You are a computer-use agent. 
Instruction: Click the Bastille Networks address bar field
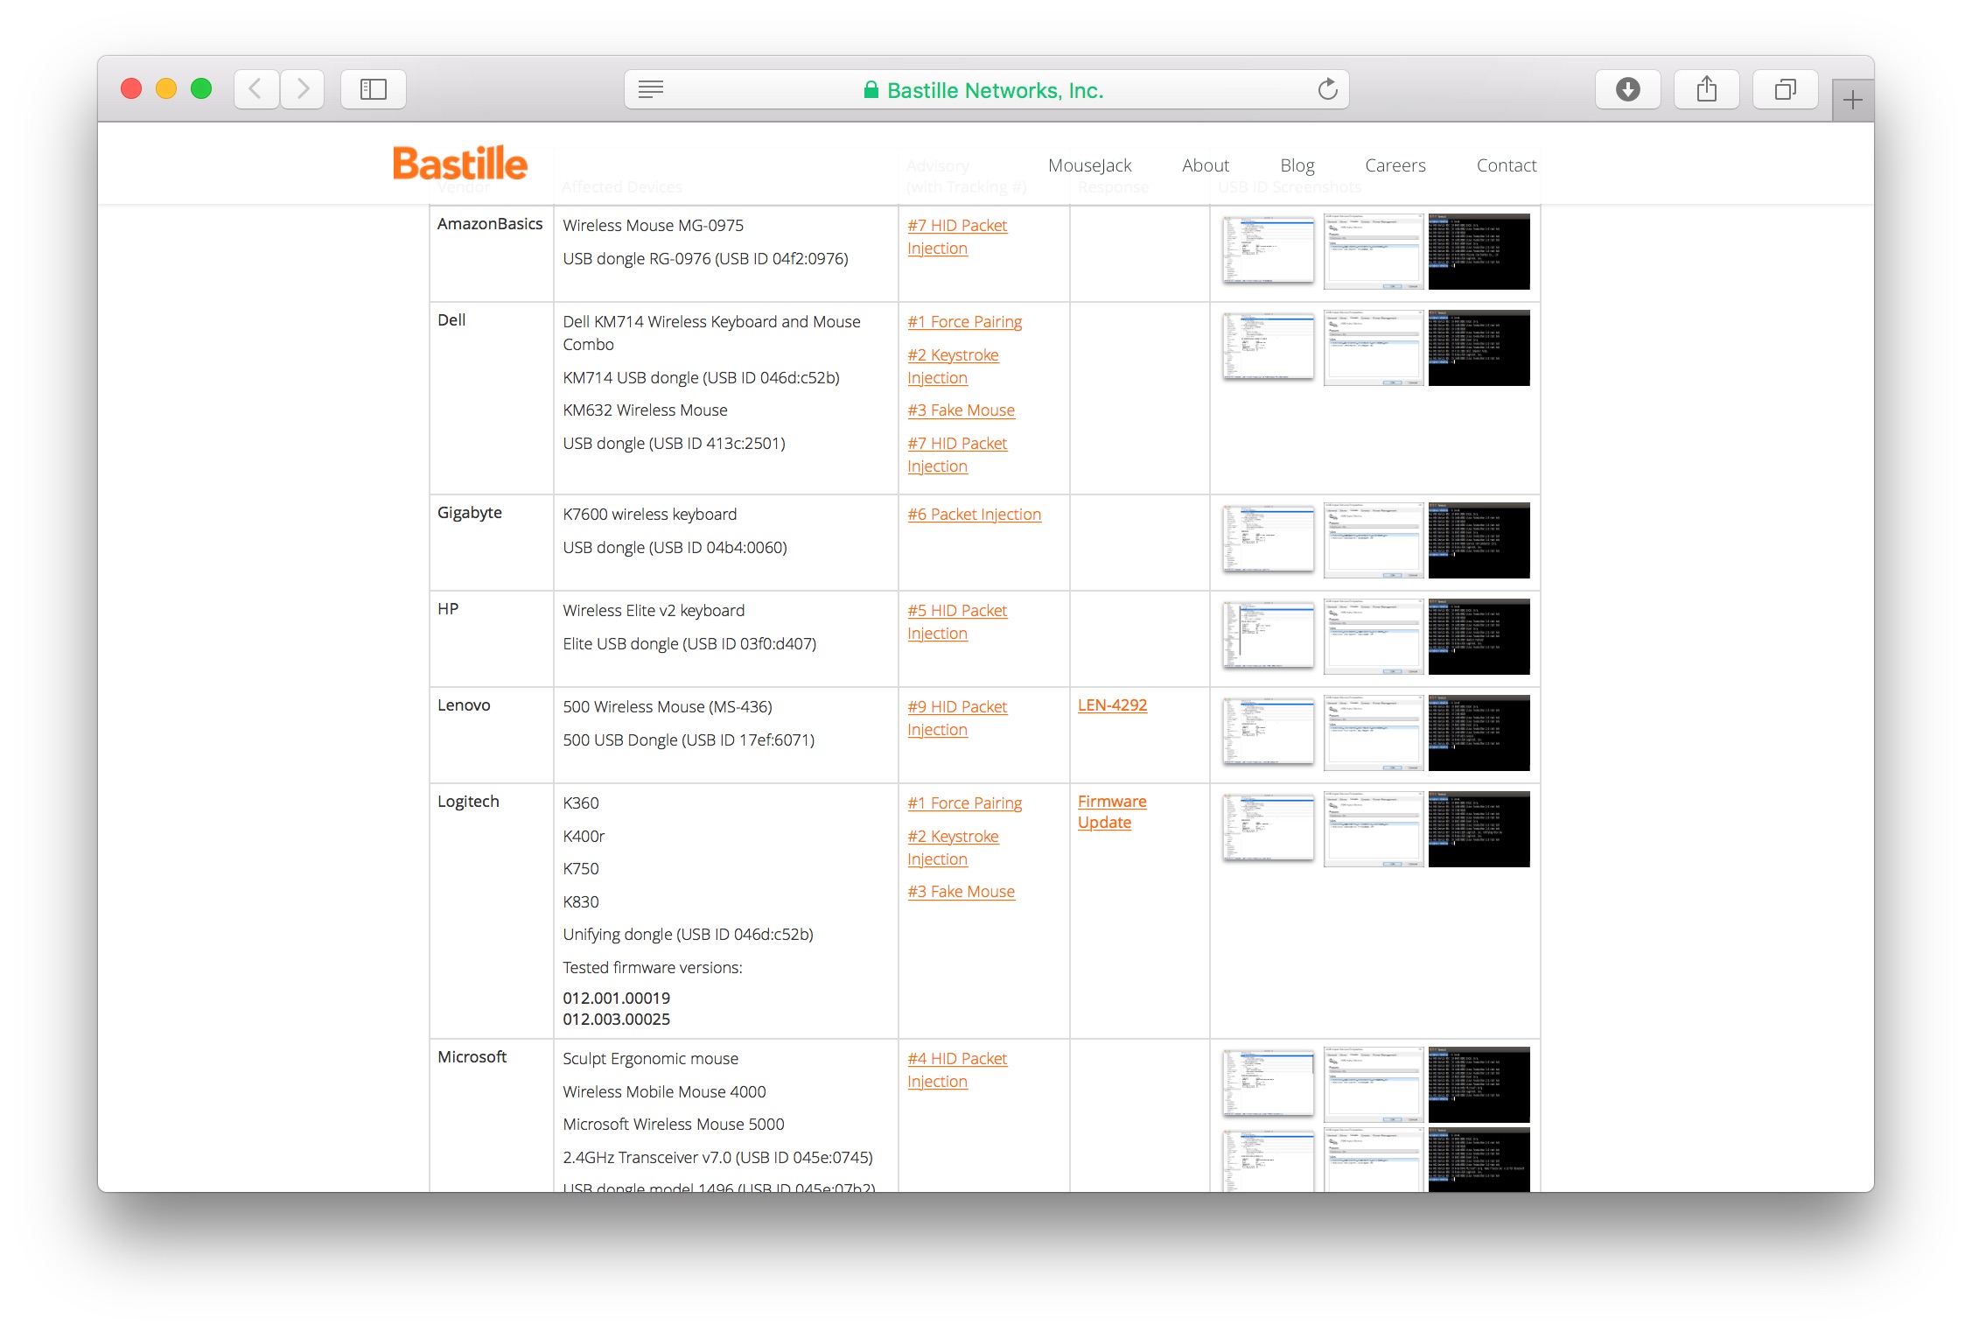coord(994,90)
